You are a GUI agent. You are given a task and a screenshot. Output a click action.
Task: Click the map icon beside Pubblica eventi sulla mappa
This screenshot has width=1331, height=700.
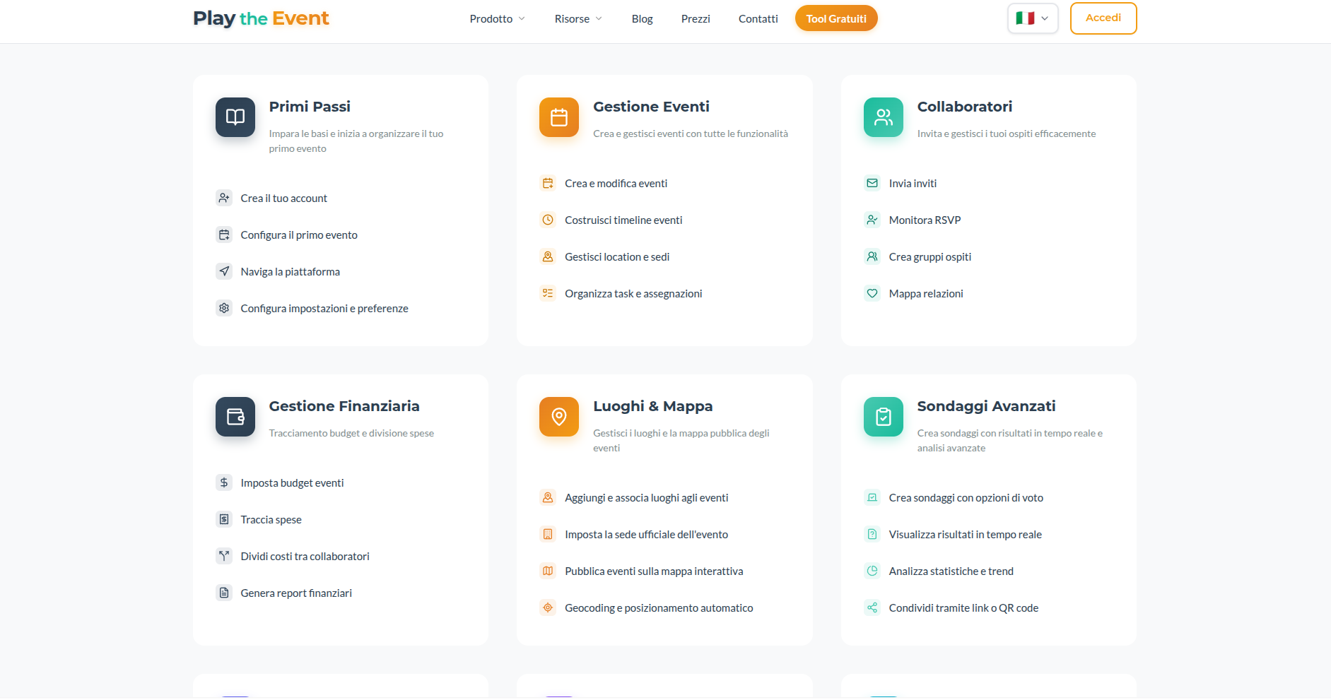pos(548,571)
